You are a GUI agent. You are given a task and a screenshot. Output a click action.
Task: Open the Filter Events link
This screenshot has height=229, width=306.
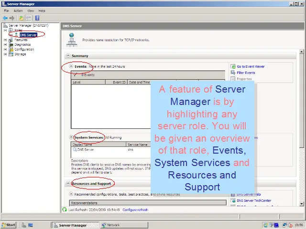[246, 73]
